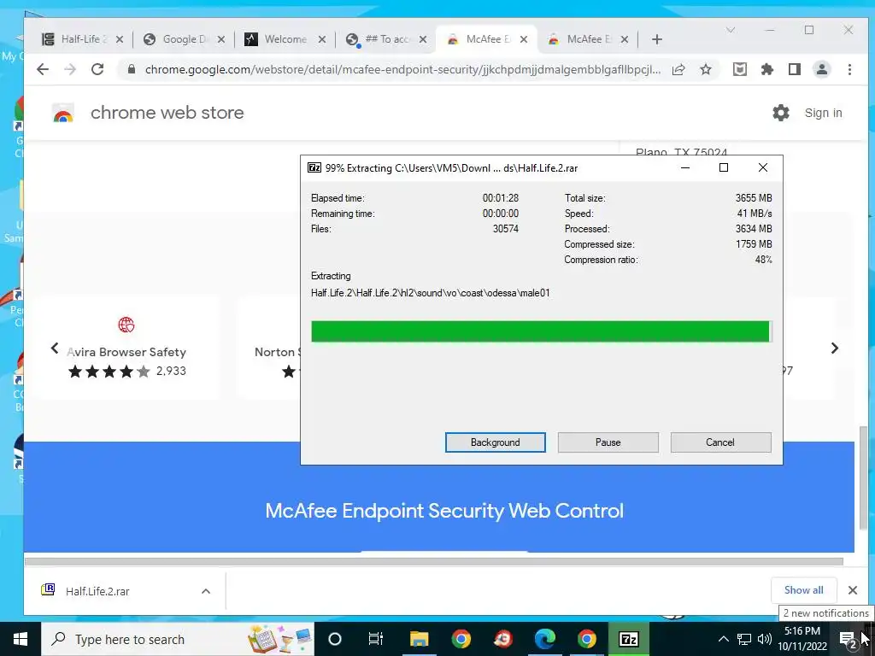This screenshot has height=656, width=875.
Task: Click the chrome web store logo
Action: (63, 113)
